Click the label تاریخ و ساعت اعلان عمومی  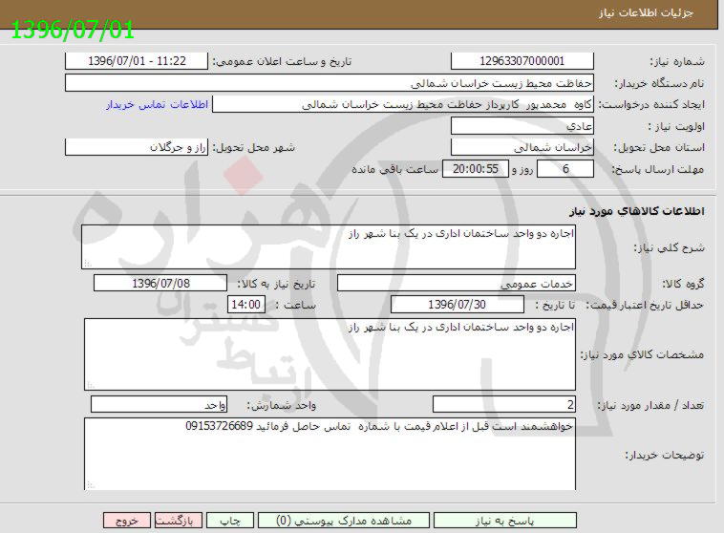coord(282,61)
